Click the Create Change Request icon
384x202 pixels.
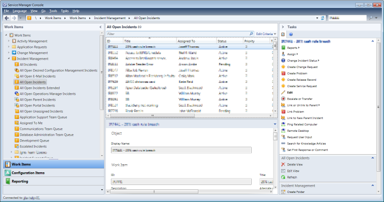tap(283, 67)
